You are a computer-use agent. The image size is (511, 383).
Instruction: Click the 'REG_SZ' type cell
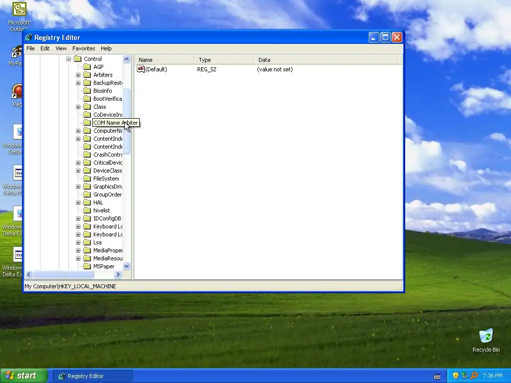207,69
